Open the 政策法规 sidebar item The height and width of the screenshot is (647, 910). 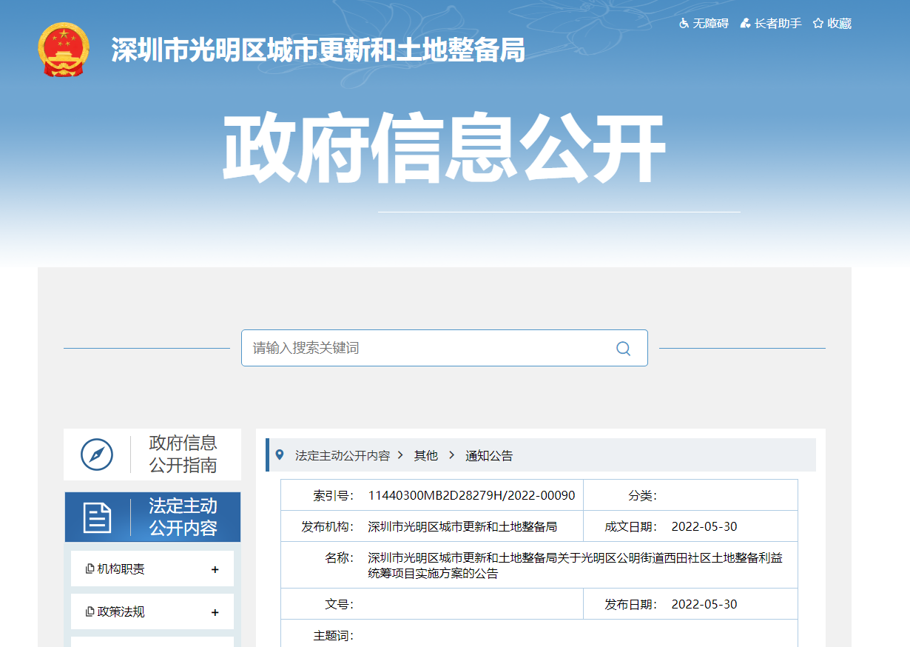coord(121,612)
